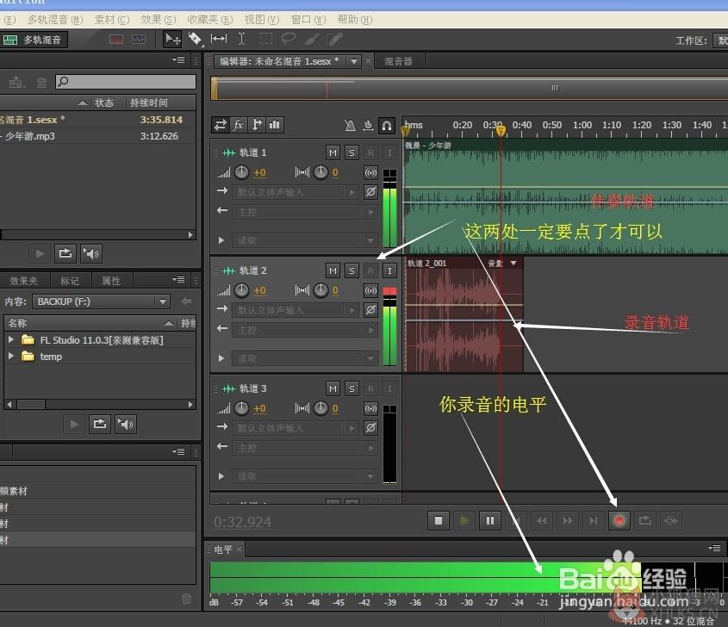Click the 轨道 2 pan knob

pos(320,290)
